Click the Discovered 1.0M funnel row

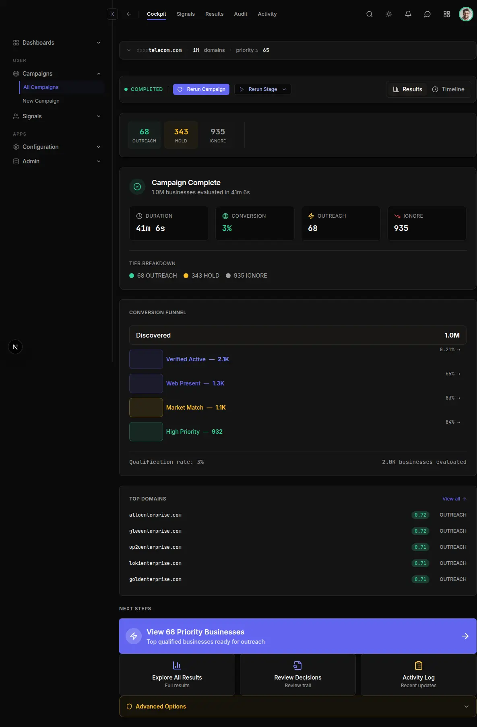coord(298,335)
